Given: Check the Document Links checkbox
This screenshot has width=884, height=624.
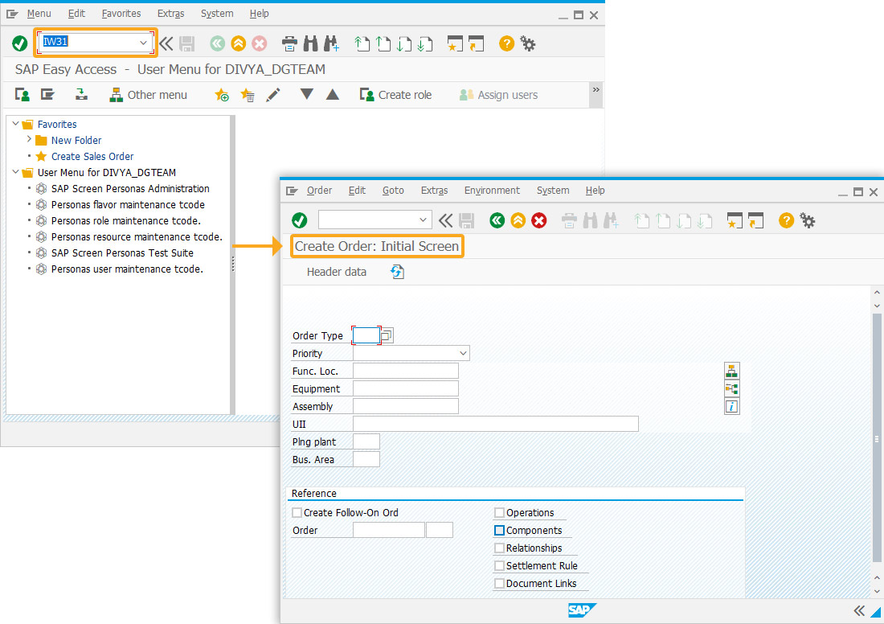Looking at the screenshot, I should coord(499,583).
